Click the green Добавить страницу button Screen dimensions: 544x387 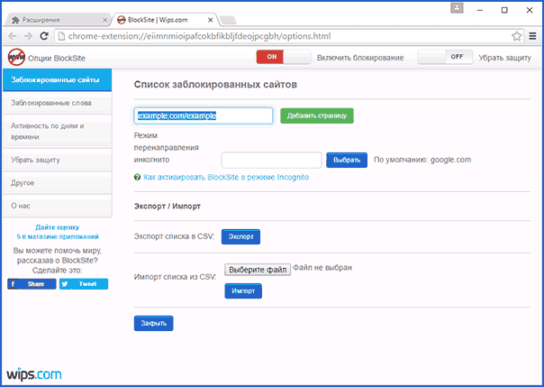tap(317, 115)
